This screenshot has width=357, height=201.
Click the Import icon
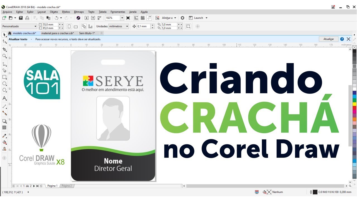coord(86,18)
